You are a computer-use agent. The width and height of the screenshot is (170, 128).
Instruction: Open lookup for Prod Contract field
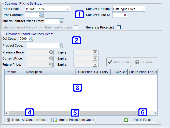(41, 15)
